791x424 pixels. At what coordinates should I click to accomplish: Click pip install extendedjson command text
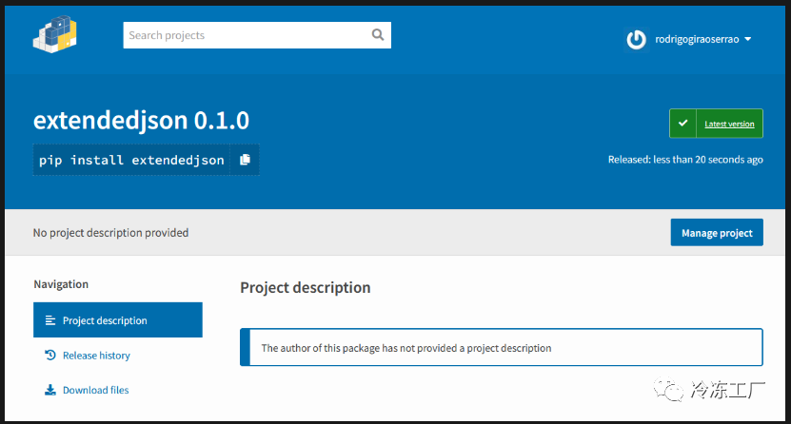[131, 160]
